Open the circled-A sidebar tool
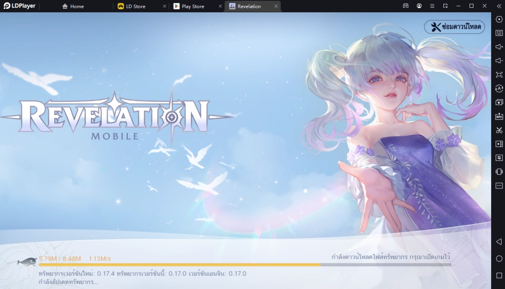This screenshot has height=289, width=505. (x=499, y=88)
